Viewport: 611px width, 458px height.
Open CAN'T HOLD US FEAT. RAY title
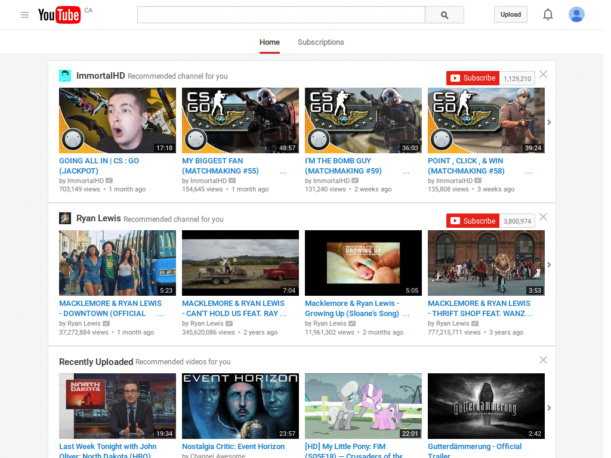pyautogui.click(x=233, y=308)
